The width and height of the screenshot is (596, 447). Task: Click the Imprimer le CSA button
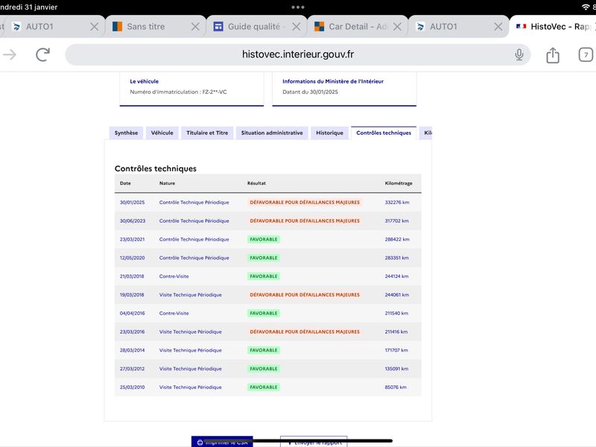(222, 442)
